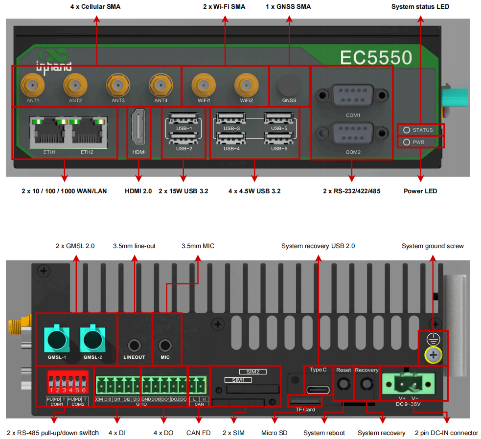Click the "2 x RS-232/422/485" label
Image resolution: width=481 pixels, height=439 pixels.
(x=351, y=191)
